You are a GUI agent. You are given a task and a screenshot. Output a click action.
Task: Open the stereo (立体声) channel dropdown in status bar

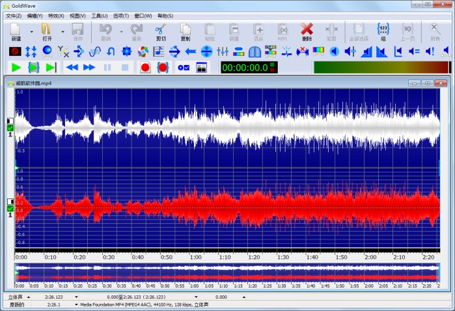click(29, 297)
